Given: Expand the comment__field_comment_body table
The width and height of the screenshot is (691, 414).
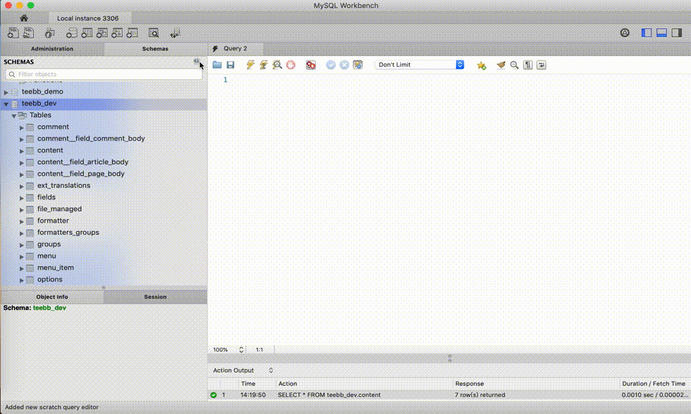Looking at the screenshot, I should 21,139.
